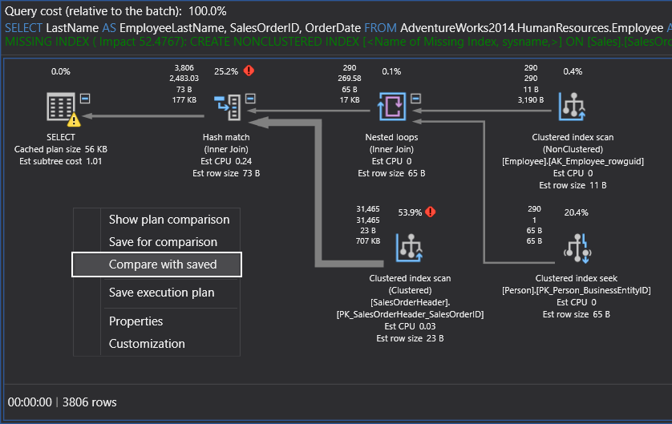Click the 2,483.03 estimated rows value
672x424 pixels.
pos(184,79)
